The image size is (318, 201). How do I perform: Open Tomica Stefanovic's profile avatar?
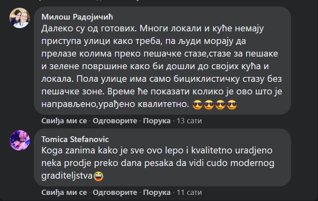pyautogui.click(x=19, y=140)
